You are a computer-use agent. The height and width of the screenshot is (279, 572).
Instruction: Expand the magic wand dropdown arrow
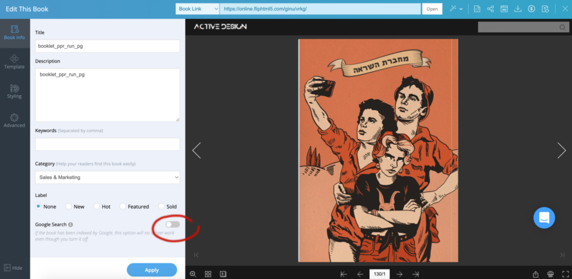point(461,9)
